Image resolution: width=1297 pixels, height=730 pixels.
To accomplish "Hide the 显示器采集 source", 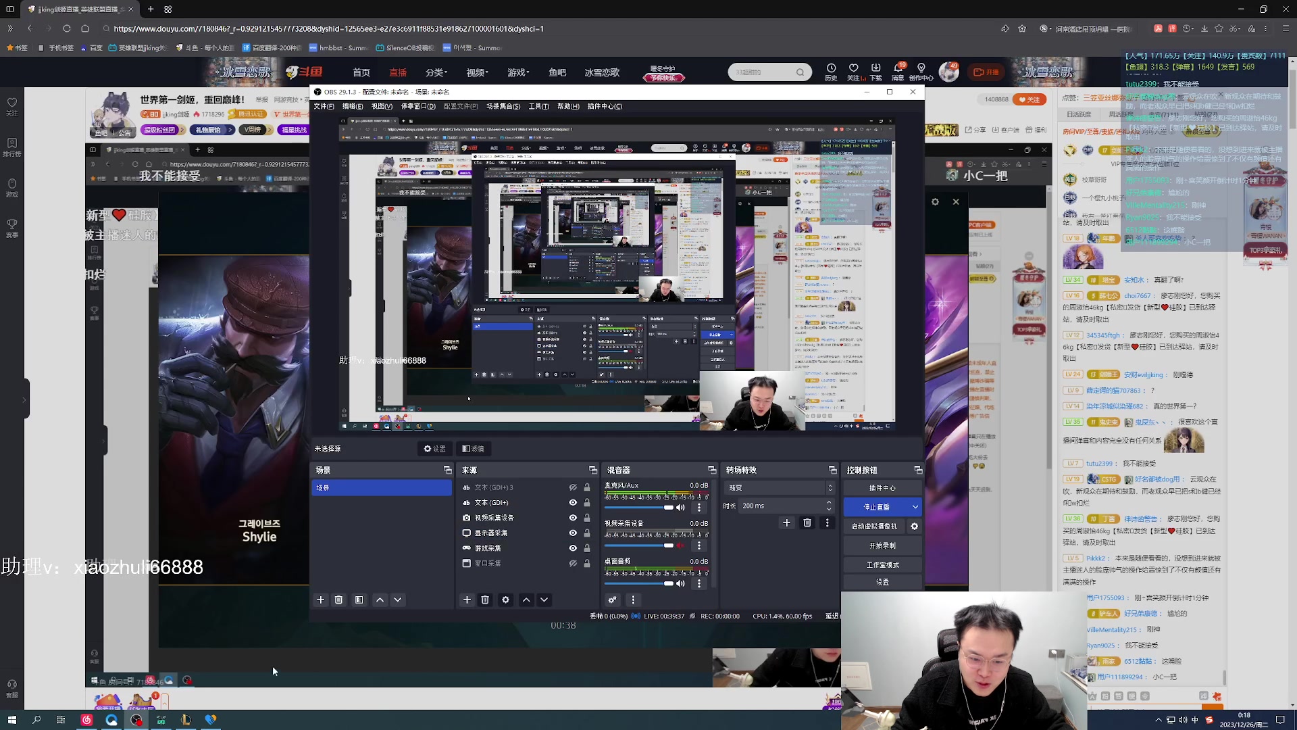I will [573, 533].
